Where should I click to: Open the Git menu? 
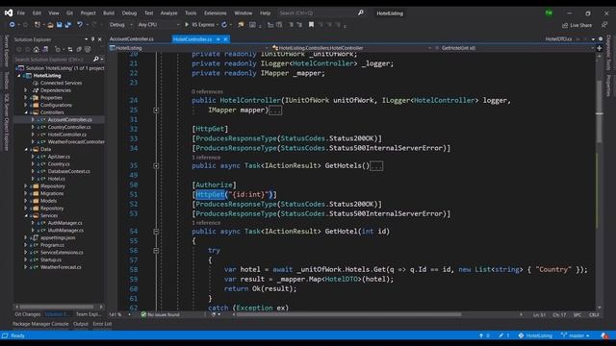pyautogui.click(x=69, y=12)
